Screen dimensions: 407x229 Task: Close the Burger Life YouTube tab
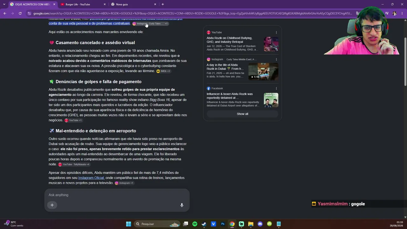pyautogui.click(x=105, y=4)
